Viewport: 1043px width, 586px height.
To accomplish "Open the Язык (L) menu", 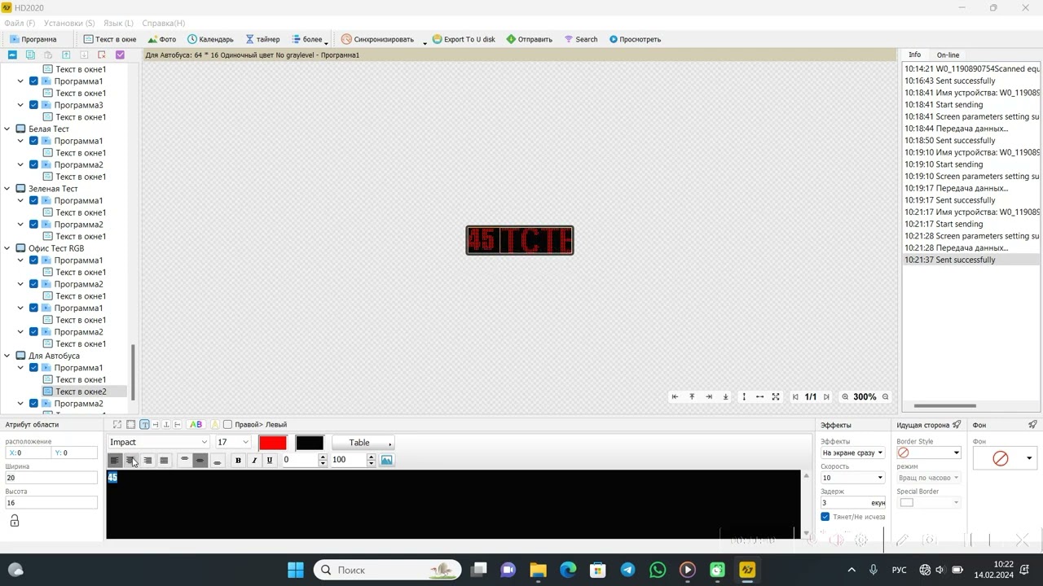I will (119, 23).
